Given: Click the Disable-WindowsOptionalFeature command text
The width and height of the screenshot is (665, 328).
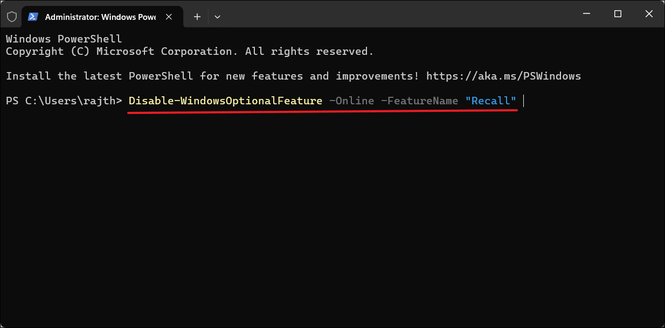Looking at the screenshot, I should click(x=225, y=101).
